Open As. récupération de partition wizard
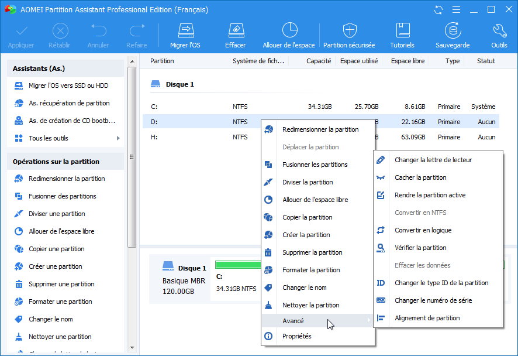Image resolution: width=518 pixels, height=356 pixels. [x=69, y=103]
